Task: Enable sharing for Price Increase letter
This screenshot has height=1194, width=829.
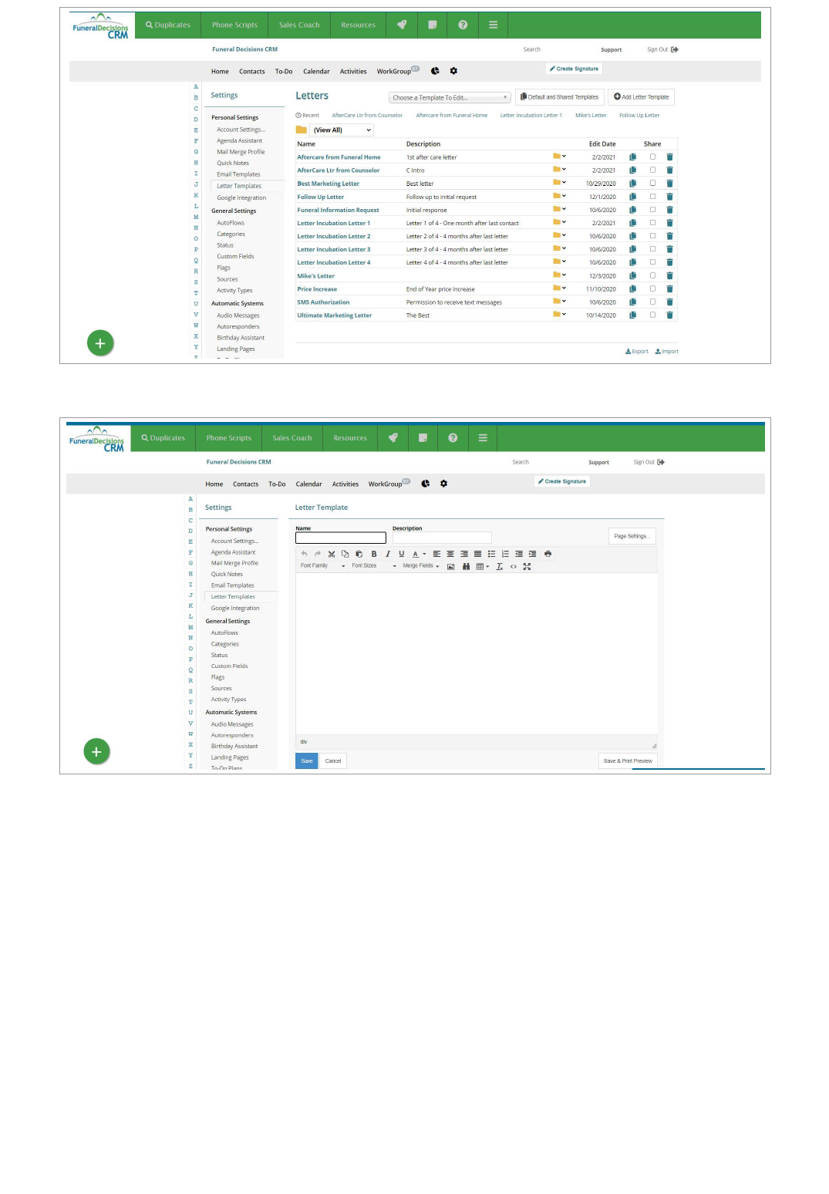Action: pyautogui.click(x=652, y=288)
